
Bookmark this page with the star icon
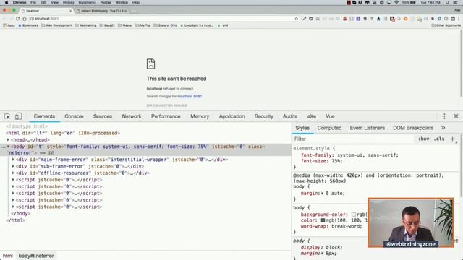click(x=296, y=19)
